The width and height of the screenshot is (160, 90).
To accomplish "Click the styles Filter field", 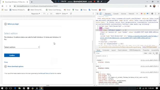I will pos(119,53).
